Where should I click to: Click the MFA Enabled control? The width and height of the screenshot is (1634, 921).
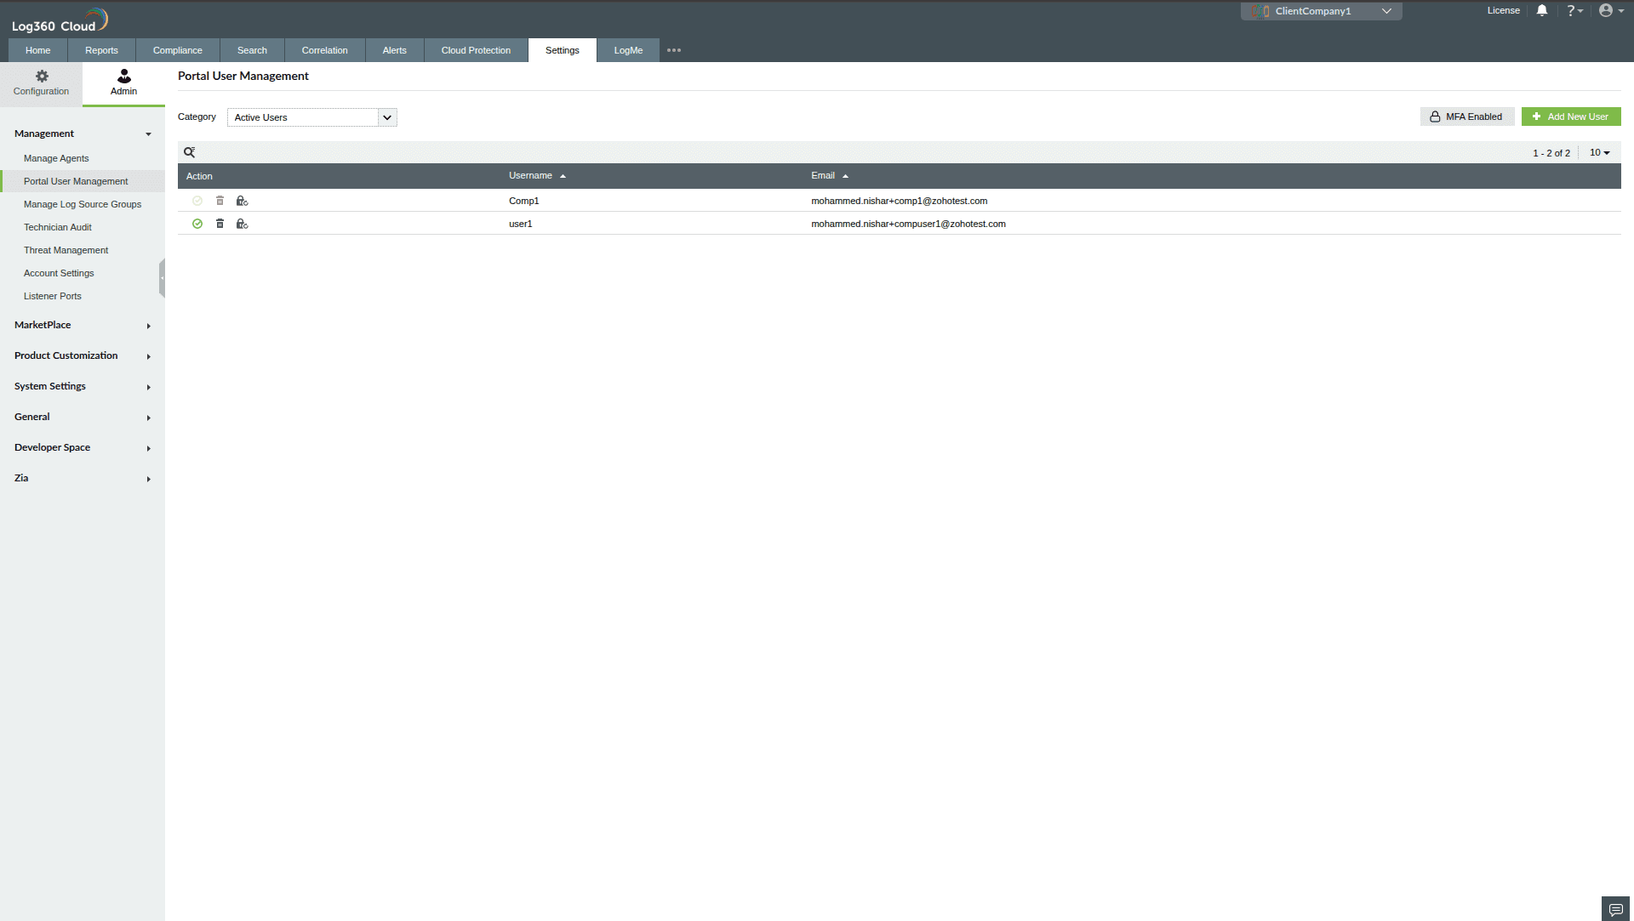(1466, 116)
